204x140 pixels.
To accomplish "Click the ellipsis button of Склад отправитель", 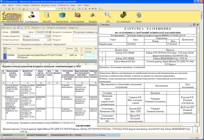I will click(x=46, y=36).
